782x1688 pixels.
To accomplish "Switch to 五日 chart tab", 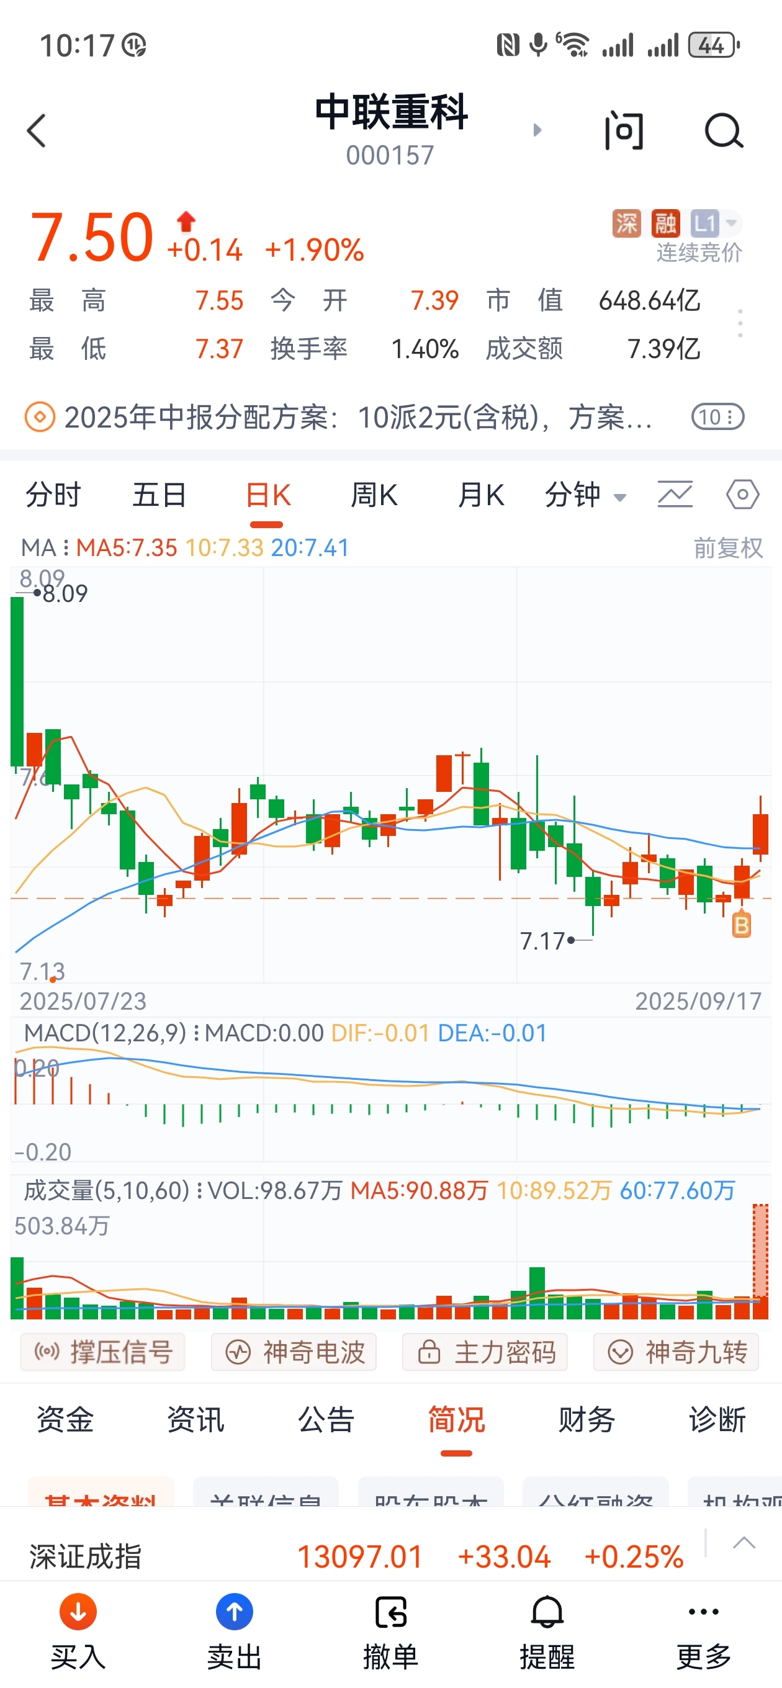I will coord(160,495).
